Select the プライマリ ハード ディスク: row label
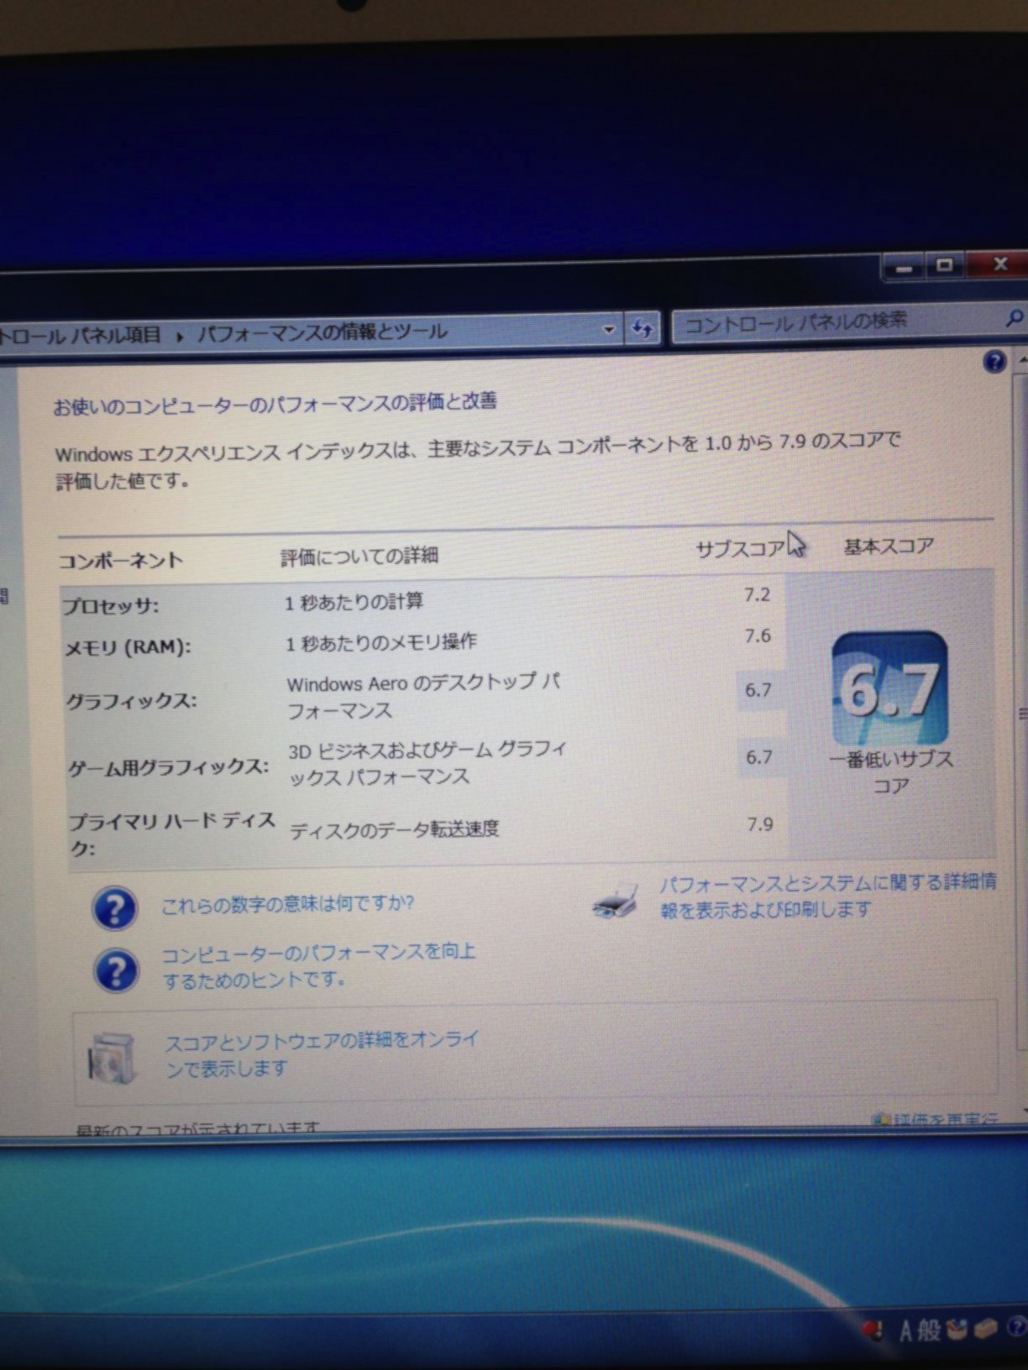Viewport: 1028px width, 1370px height. click(172, 834)
